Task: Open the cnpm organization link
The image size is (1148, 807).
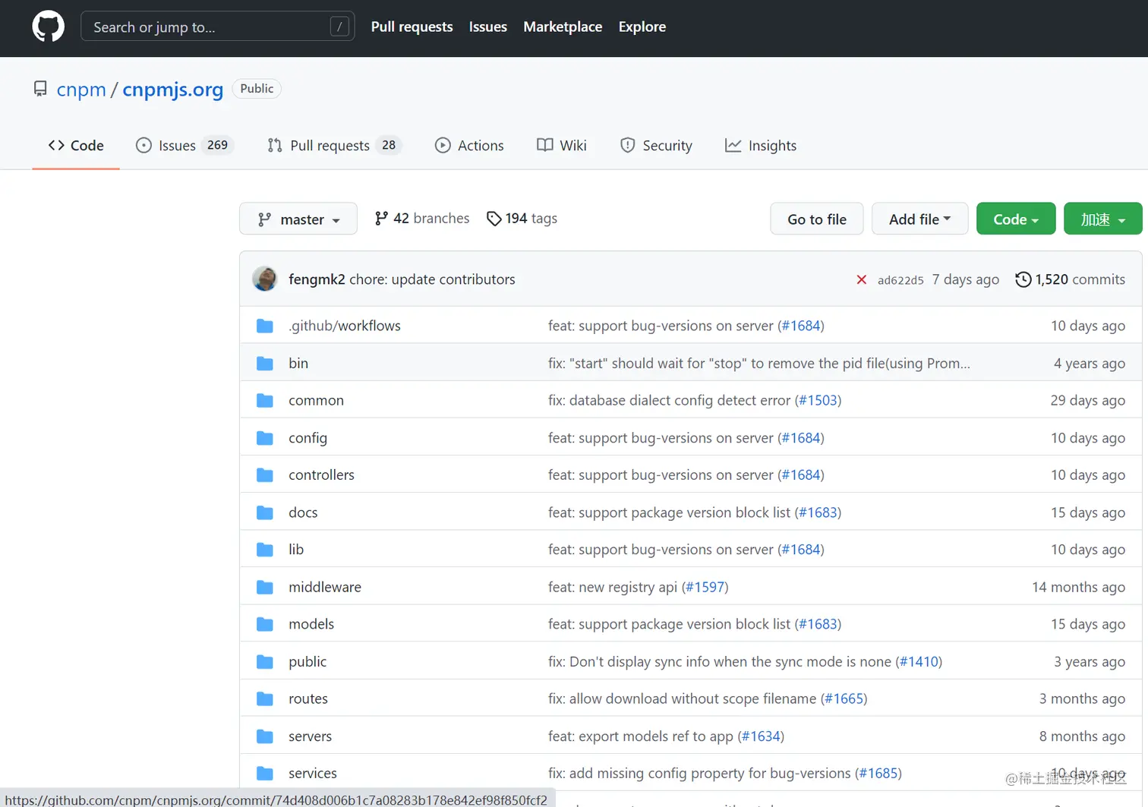Action: click(81, 90)
